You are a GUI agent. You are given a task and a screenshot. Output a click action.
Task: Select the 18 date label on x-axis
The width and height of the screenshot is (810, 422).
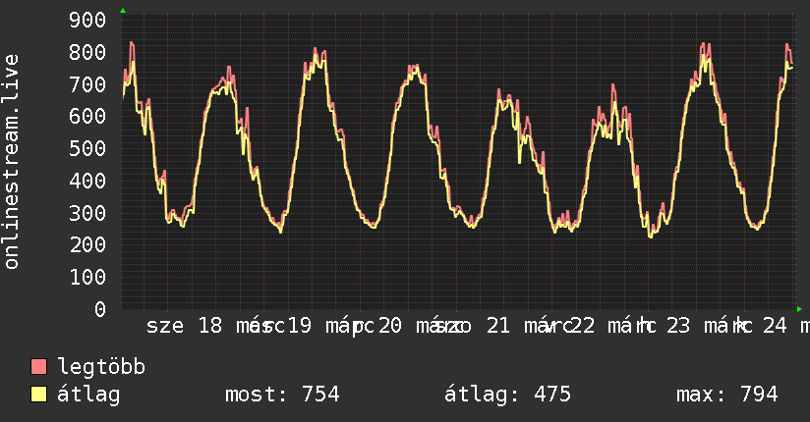(209, 326)
